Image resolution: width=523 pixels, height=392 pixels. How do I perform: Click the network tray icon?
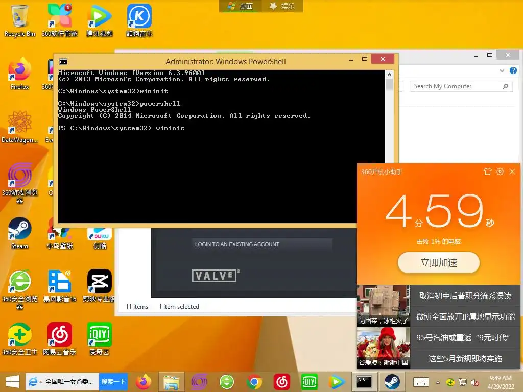tap(463, 382)
